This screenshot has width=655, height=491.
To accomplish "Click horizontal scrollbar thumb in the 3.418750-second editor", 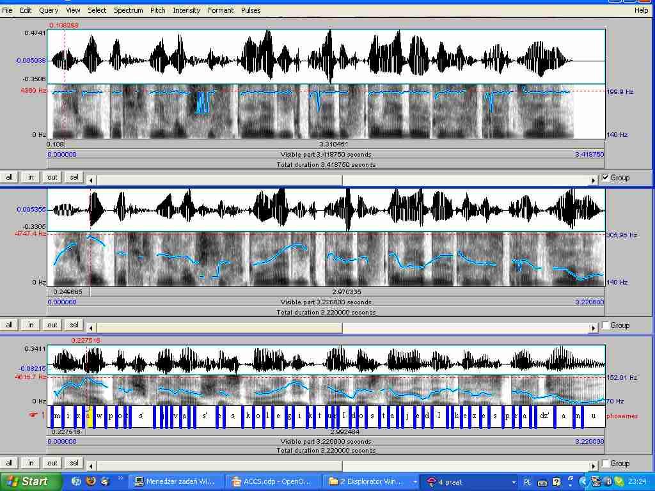I will coord(219,180).
